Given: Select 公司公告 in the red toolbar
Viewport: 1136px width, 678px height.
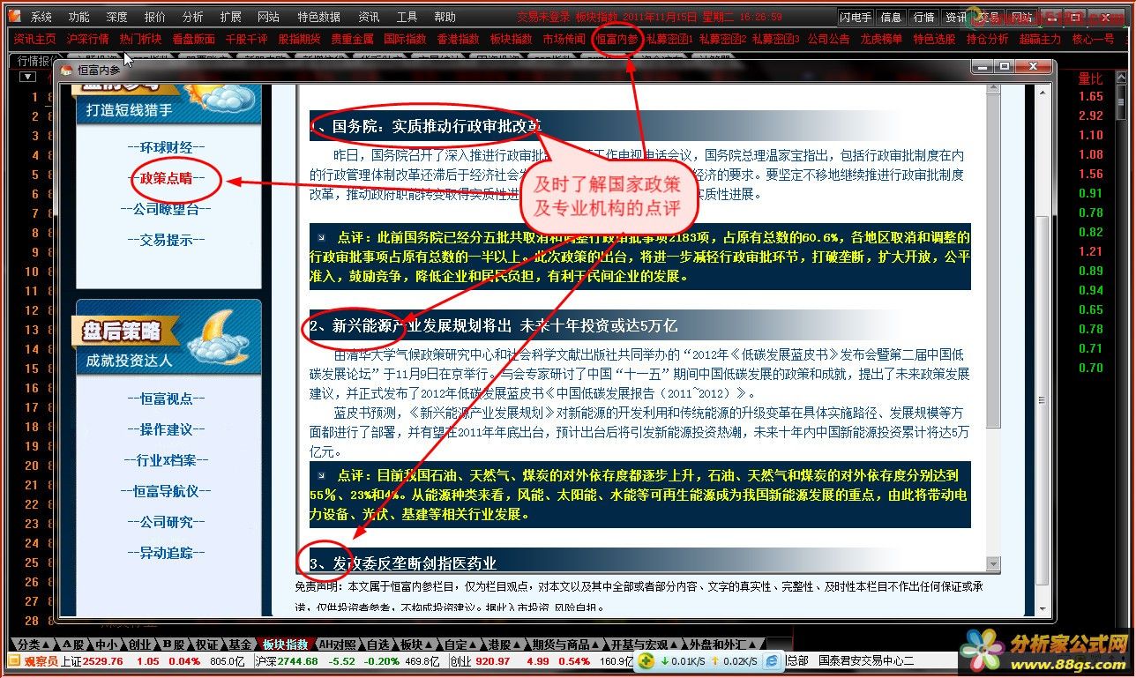Looking at the screenshot, I should pos(828,39).
